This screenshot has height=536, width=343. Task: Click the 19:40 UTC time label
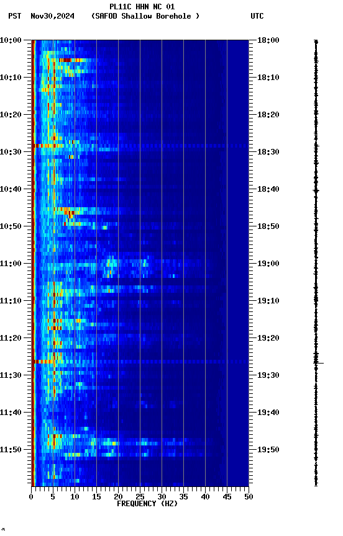(x=268, y=413)
